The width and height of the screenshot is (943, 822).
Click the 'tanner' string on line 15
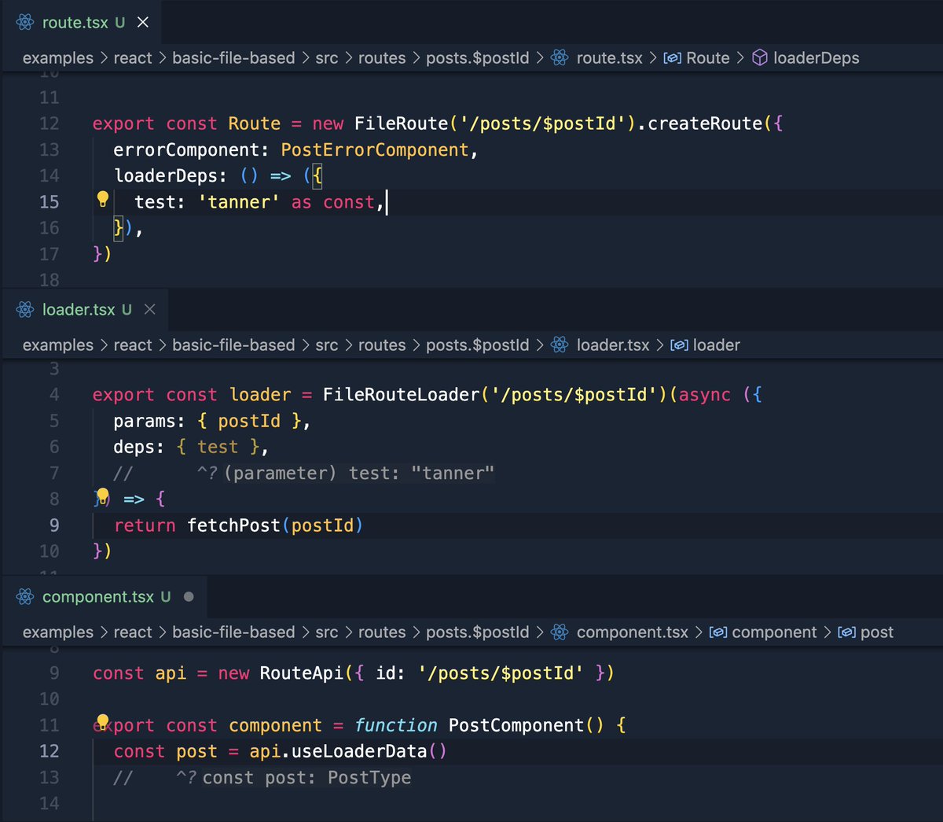[x=239, y=202]
